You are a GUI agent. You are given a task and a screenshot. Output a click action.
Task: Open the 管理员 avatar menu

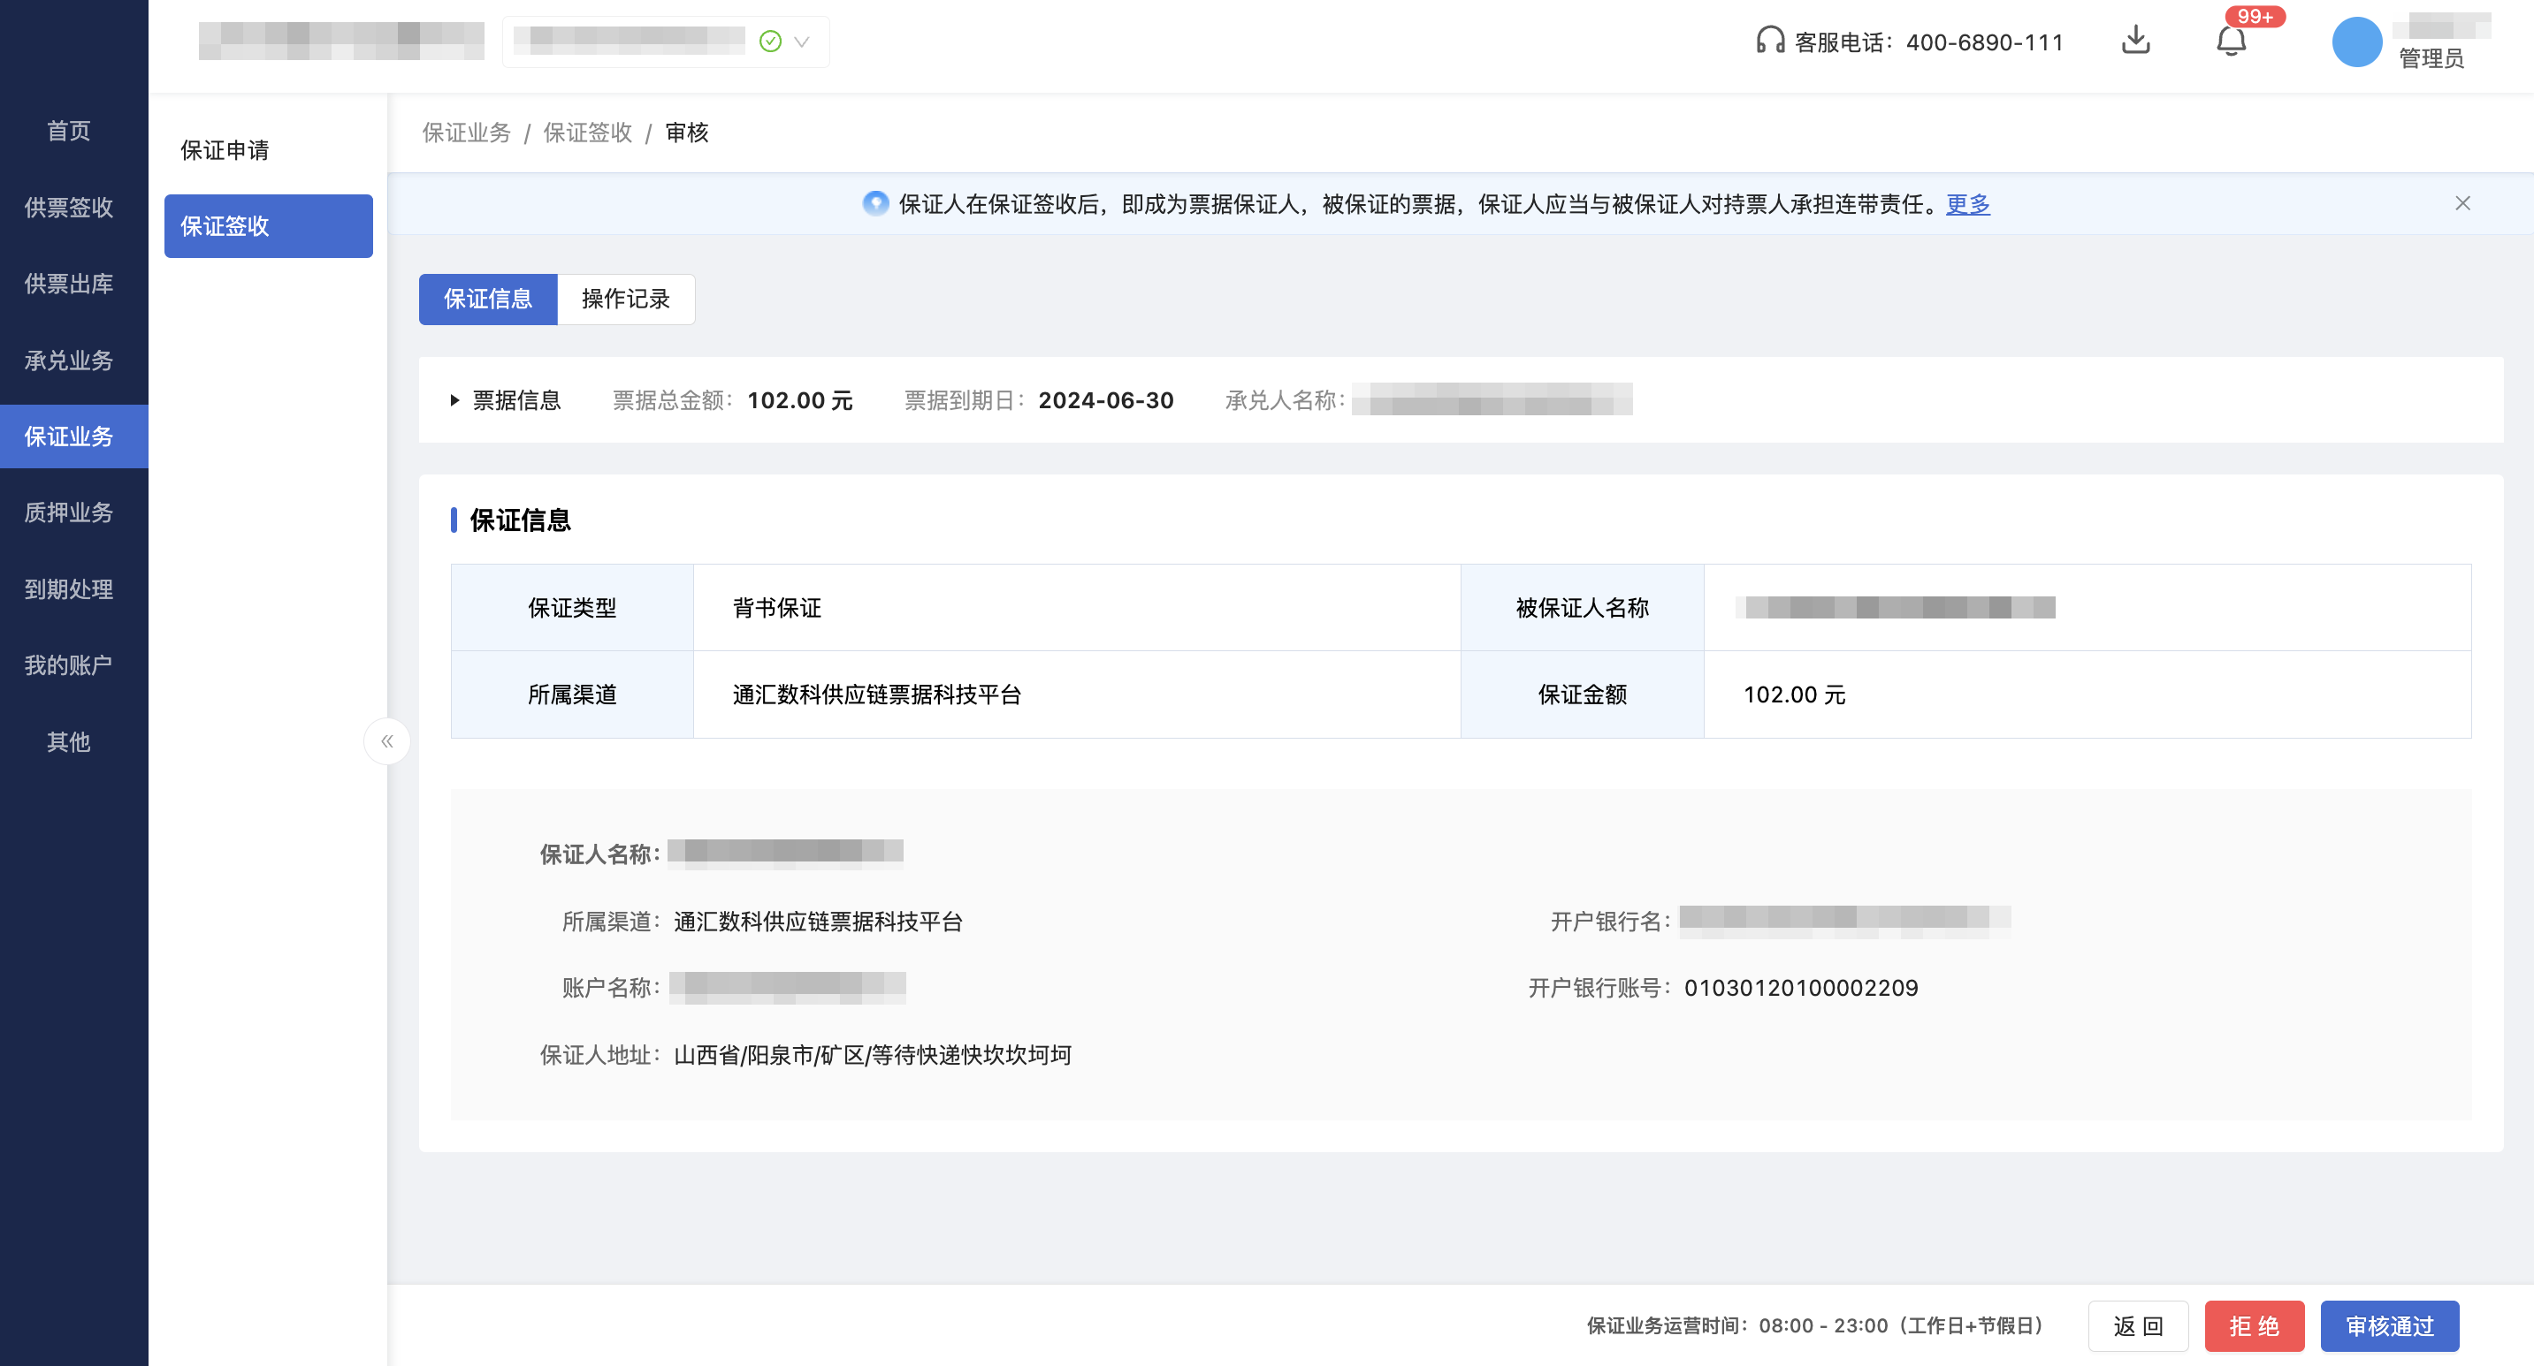pyautogui.click(x=2357, y=42)
